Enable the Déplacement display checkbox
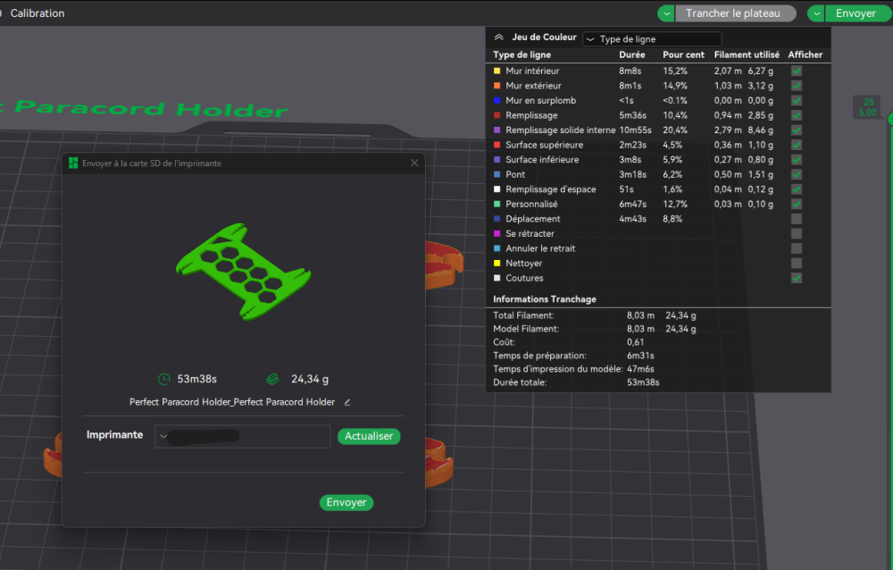 797,219
